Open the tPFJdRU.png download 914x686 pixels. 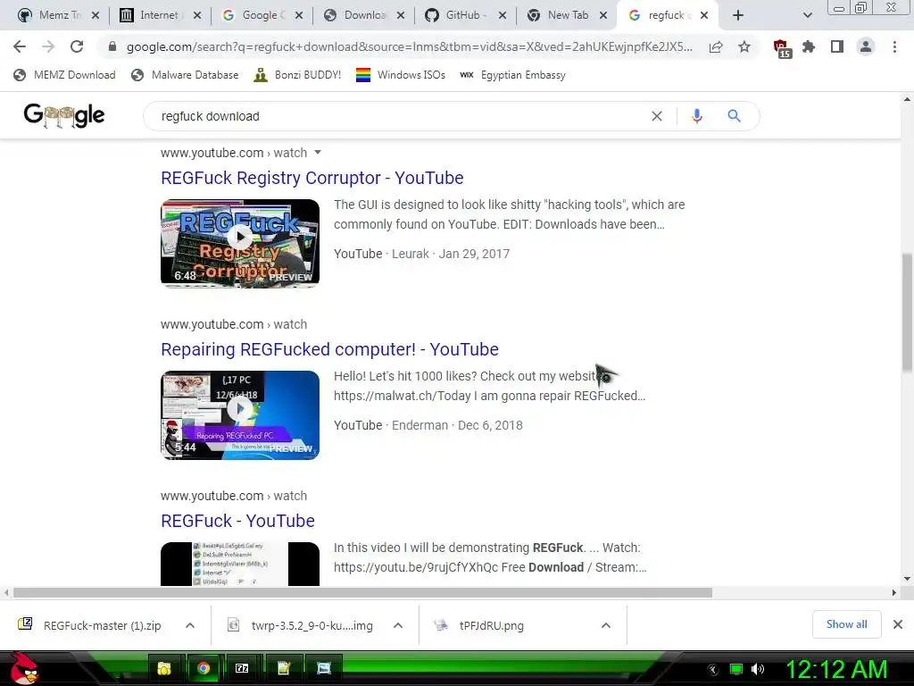(x=479, y=625)
